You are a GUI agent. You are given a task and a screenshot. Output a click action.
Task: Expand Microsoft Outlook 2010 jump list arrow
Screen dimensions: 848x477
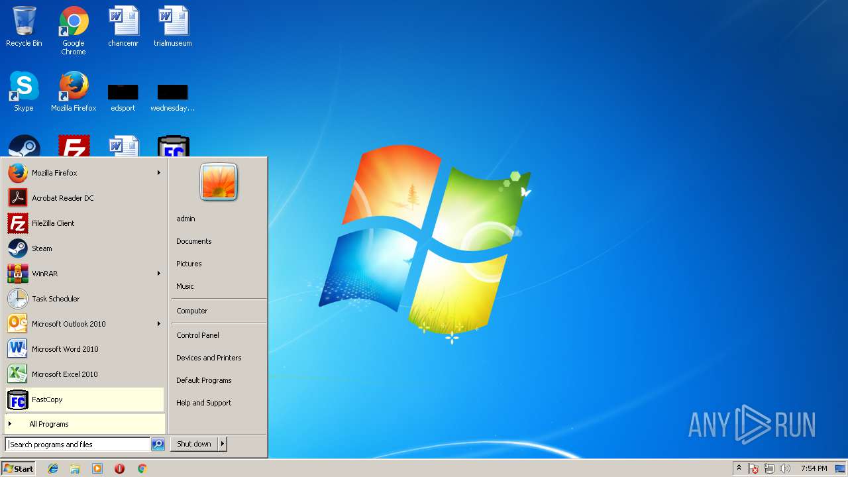coord(158,324)
